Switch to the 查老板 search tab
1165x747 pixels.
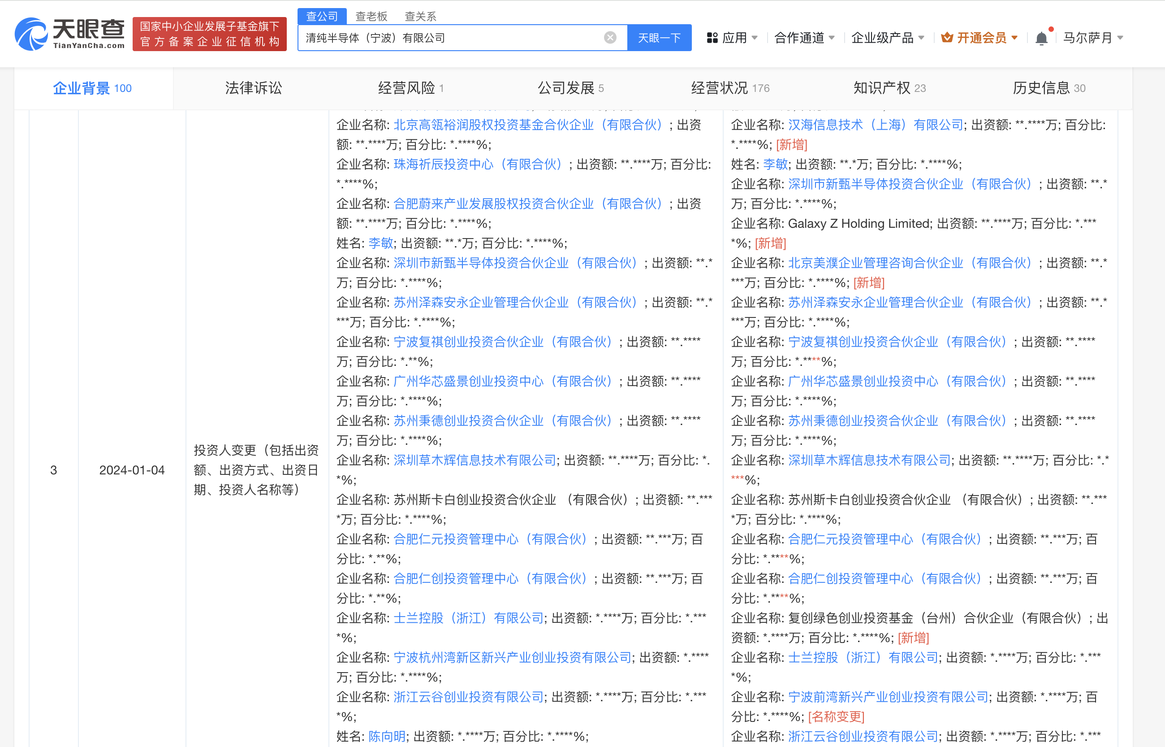pyautogui.click(x=371, y=17)
